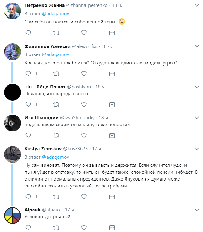Viewport: 203px width, 232px height.
Task: Open Alpauk's peace-flag profile avatar
Action: pyautogui.click(x=13, y=216)
